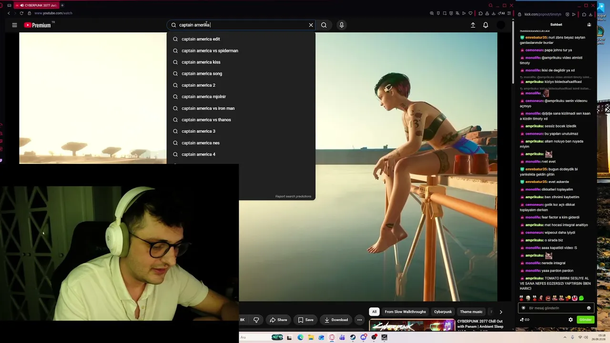
Task: Choose suggestion "captain america mjolnir"
Action: point(241,97)
